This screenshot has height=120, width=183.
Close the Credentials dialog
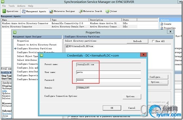[x=143, y=55]
